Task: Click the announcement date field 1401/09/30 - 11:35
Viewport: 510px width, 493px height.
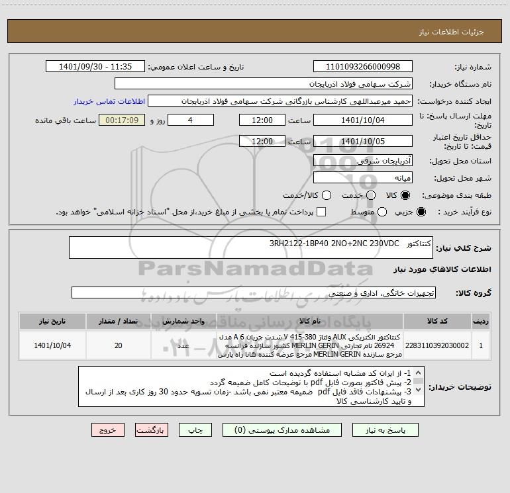Action: [x=95, y=66]
